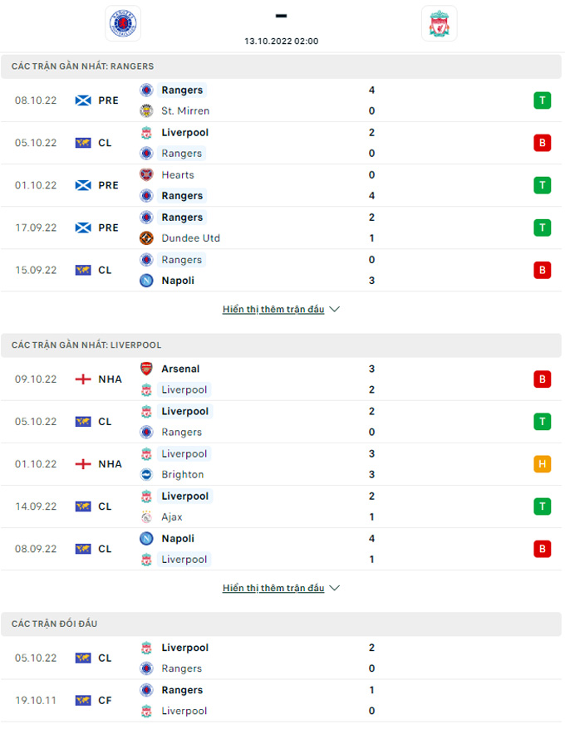
Task: Click the Dundee Utd team badge
Action: coord(146,238)
